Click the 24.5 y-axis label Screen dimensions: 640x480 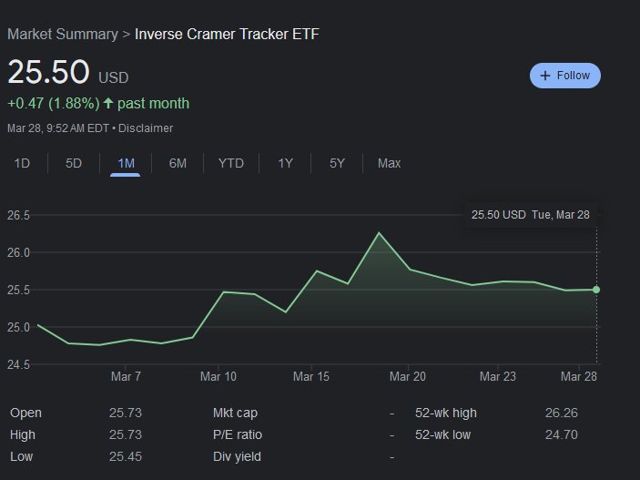[18, 364]
